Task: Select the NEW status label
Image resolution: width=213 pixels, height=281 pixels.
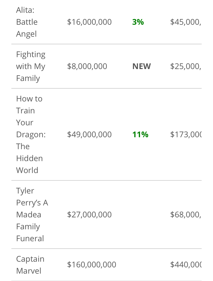Action: coord(142,66)
